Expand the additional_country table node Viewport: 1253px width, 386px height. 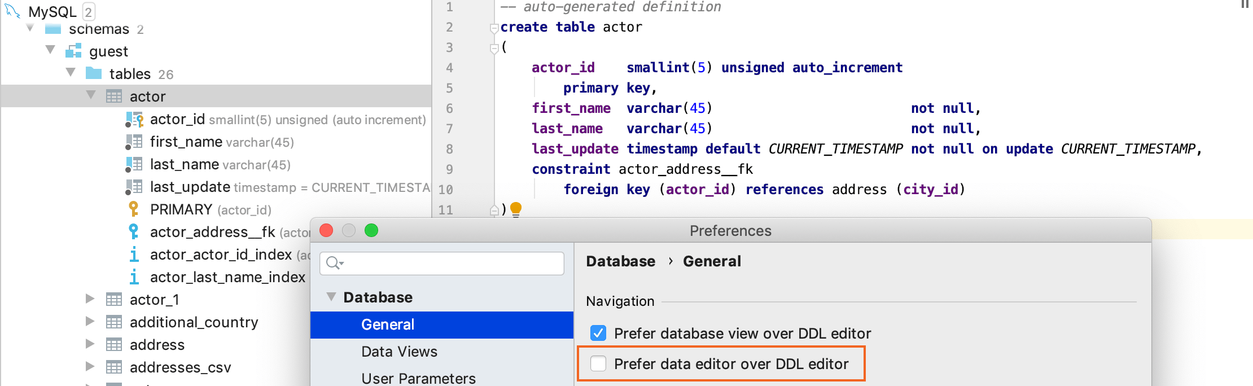click(90, 321)
